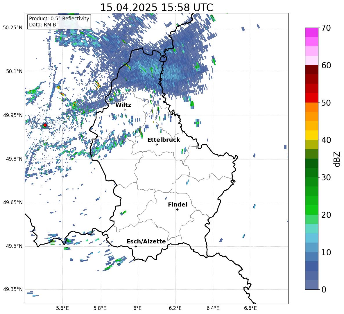The width and height of the screenshot is (344, 314).
Task: Click the colorbar value 0
Action: coord(324,289)
